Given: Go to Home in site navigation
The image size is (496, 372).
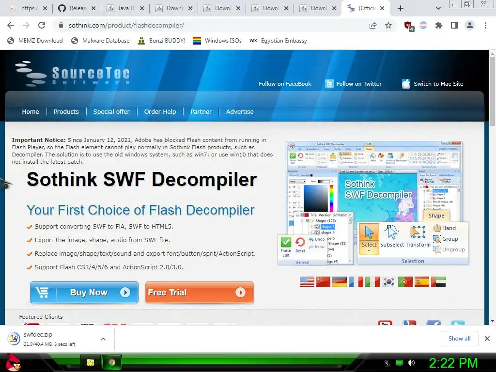Looking at the screenshot, I should (31, 112).
